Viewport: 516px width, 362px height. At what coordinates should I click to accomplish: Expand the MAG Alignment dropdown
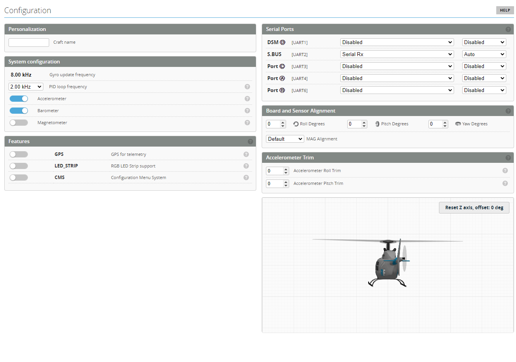285,139
